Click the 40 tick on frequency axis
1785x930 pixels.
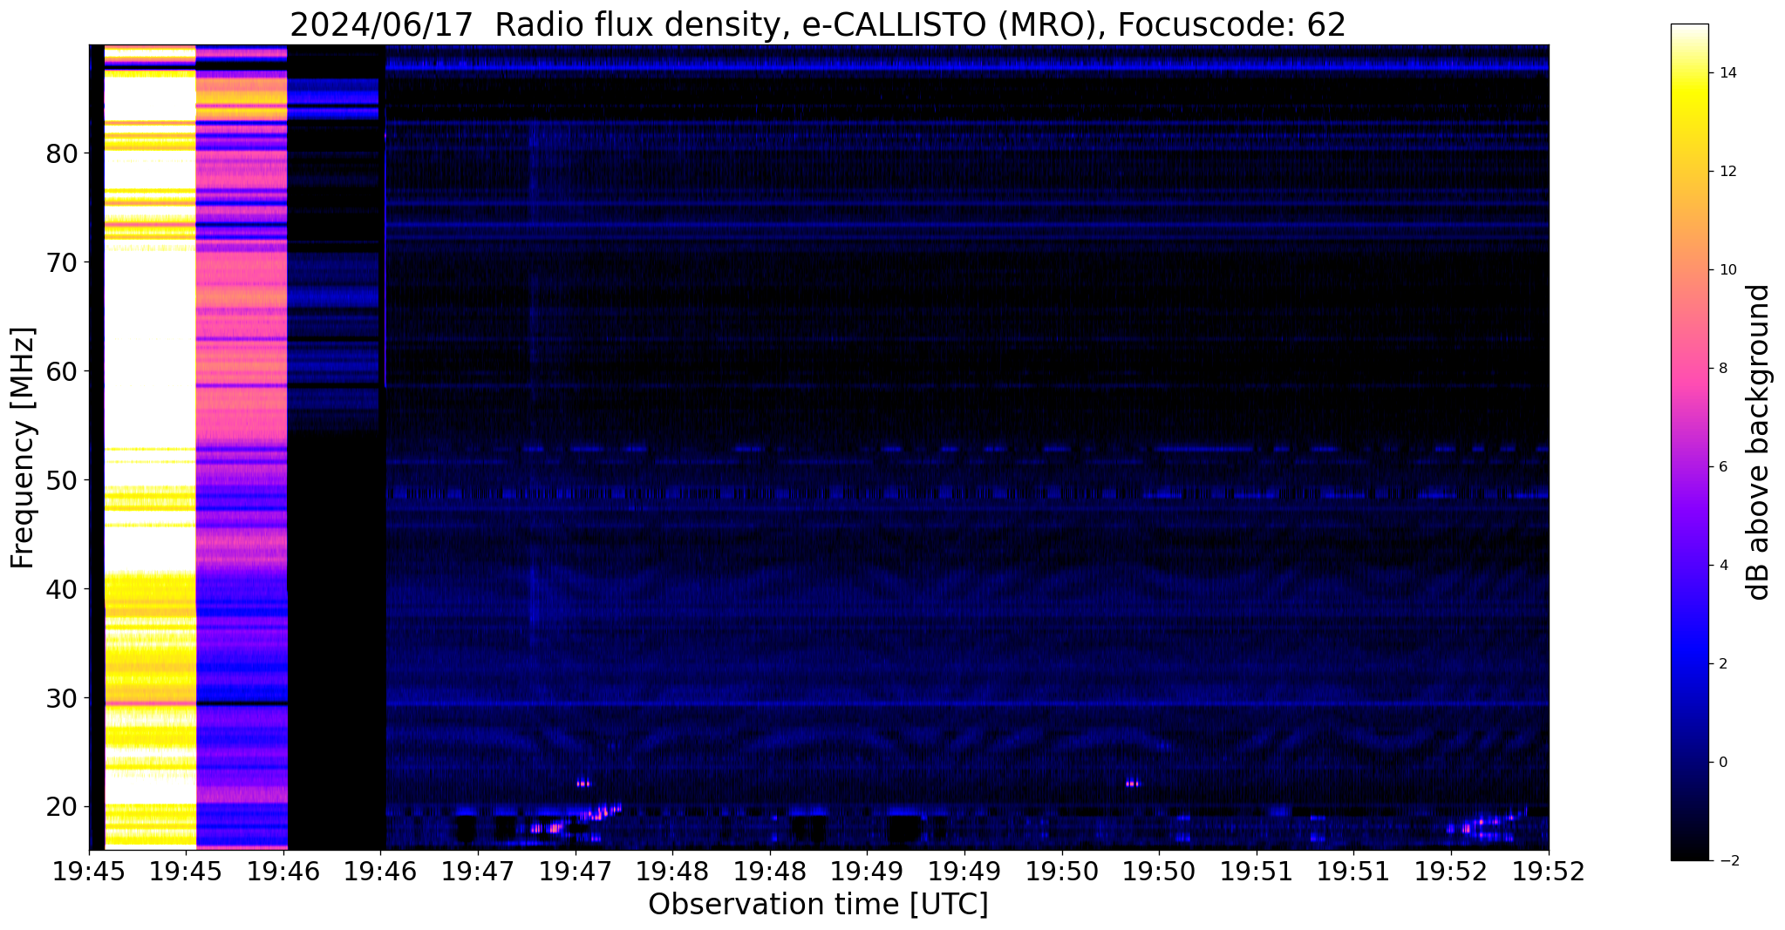(x=62, y=589)
